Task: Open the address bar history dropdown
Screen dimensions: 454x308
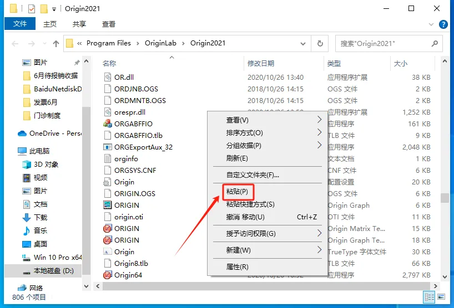Action: (303, 44)
